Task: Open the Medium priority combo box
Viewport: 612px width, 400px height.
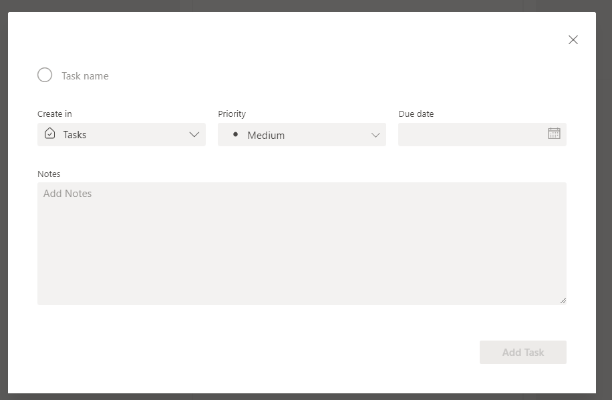Action: tap(302, 135)
